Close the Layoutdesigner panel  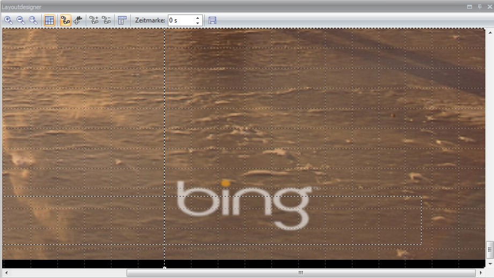coord(489,6)
